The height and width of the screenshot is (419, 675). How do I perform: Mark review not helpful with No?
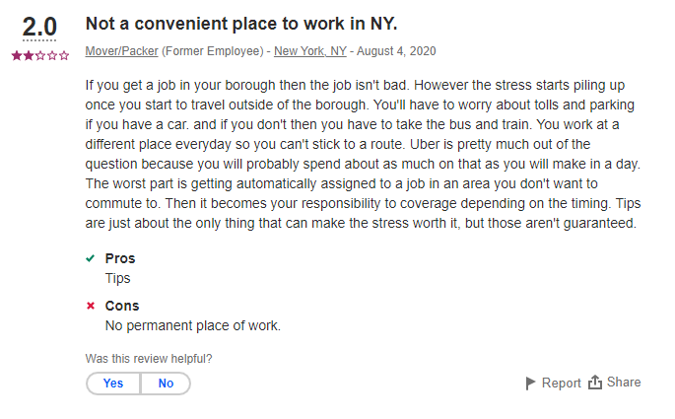click(x=166, y=384)
